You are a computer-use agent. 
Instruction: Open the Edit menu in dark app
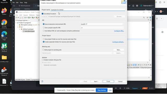tap(17, 2)
